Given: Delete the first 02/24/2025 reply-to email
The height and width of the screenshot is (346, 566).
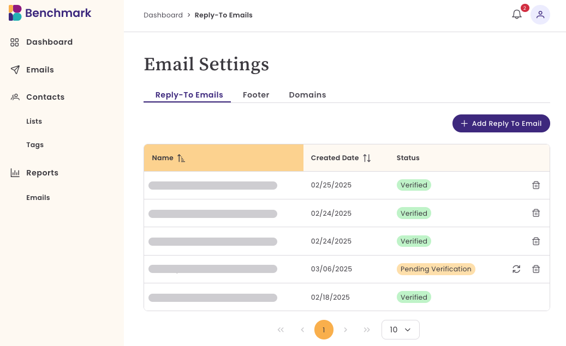Looking at the screenshot, I should (x=535, y=213).
